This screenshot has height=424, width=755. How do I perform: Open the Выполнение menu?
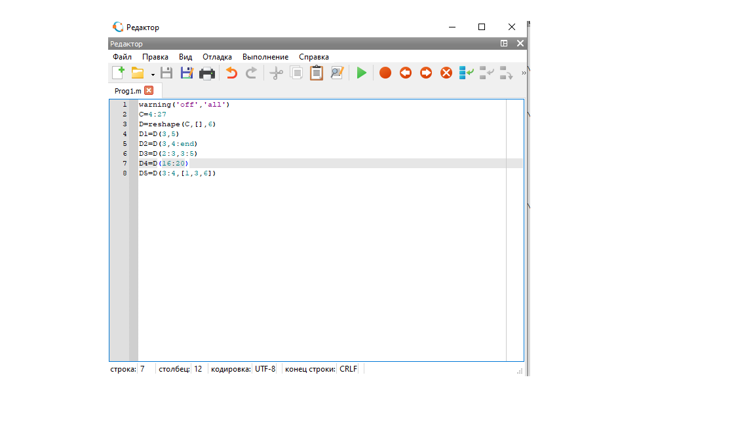(x=265, y=57)
